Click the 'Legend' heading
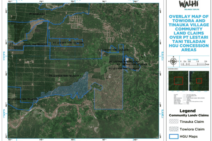212x141 pixels. [189, 111]
